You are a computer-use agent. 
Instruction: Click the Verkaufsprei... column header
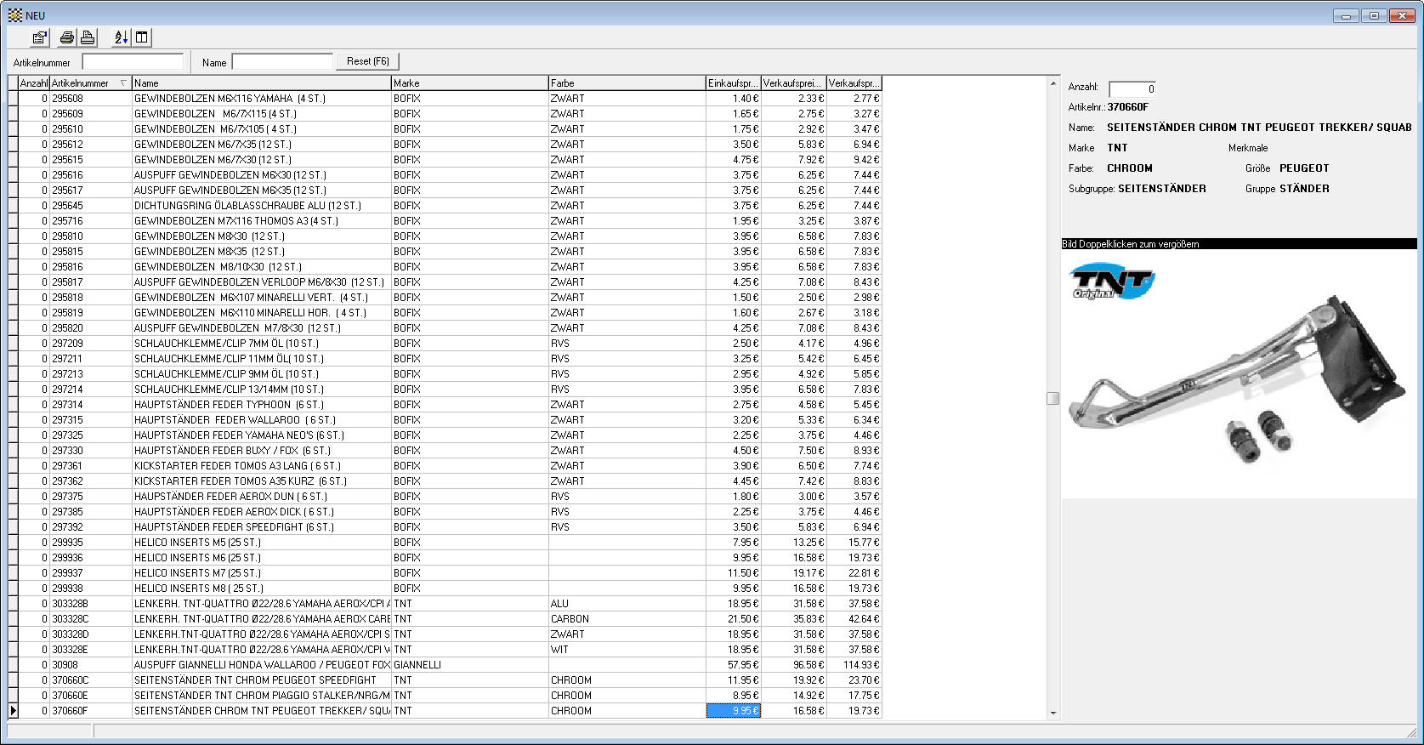(x=793, y=83)
